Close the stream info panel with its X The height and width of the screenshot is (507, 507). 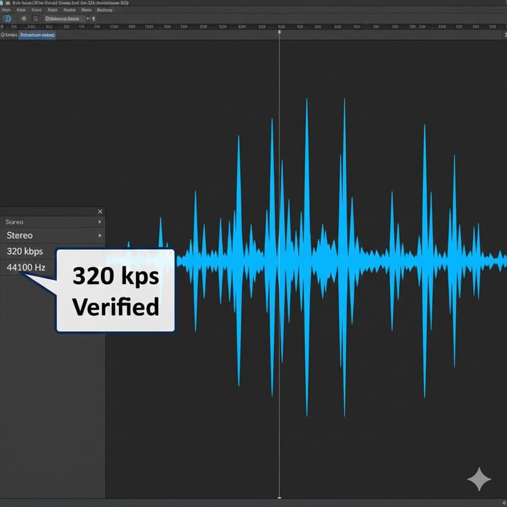tap(100, 211)
